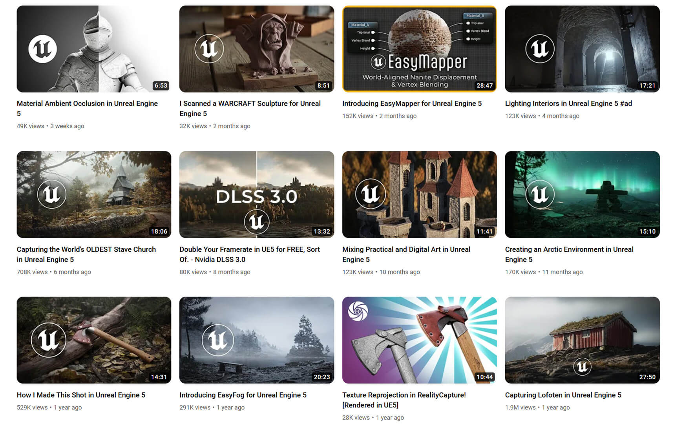Click '529K views • 1 year ago' text
Screen dimensions: 683x429
tap(49, 407)
